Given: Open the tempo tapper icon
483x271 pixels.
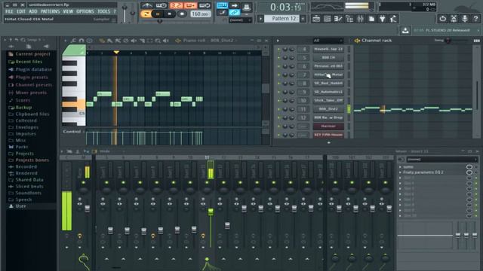Looking at the screenshot, I should click(393, 19).
